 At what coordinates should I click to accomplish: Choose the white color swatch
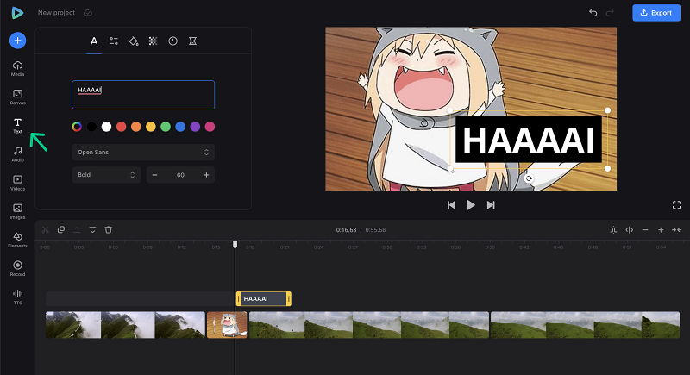pyautogui.click(x=106, y=127)
